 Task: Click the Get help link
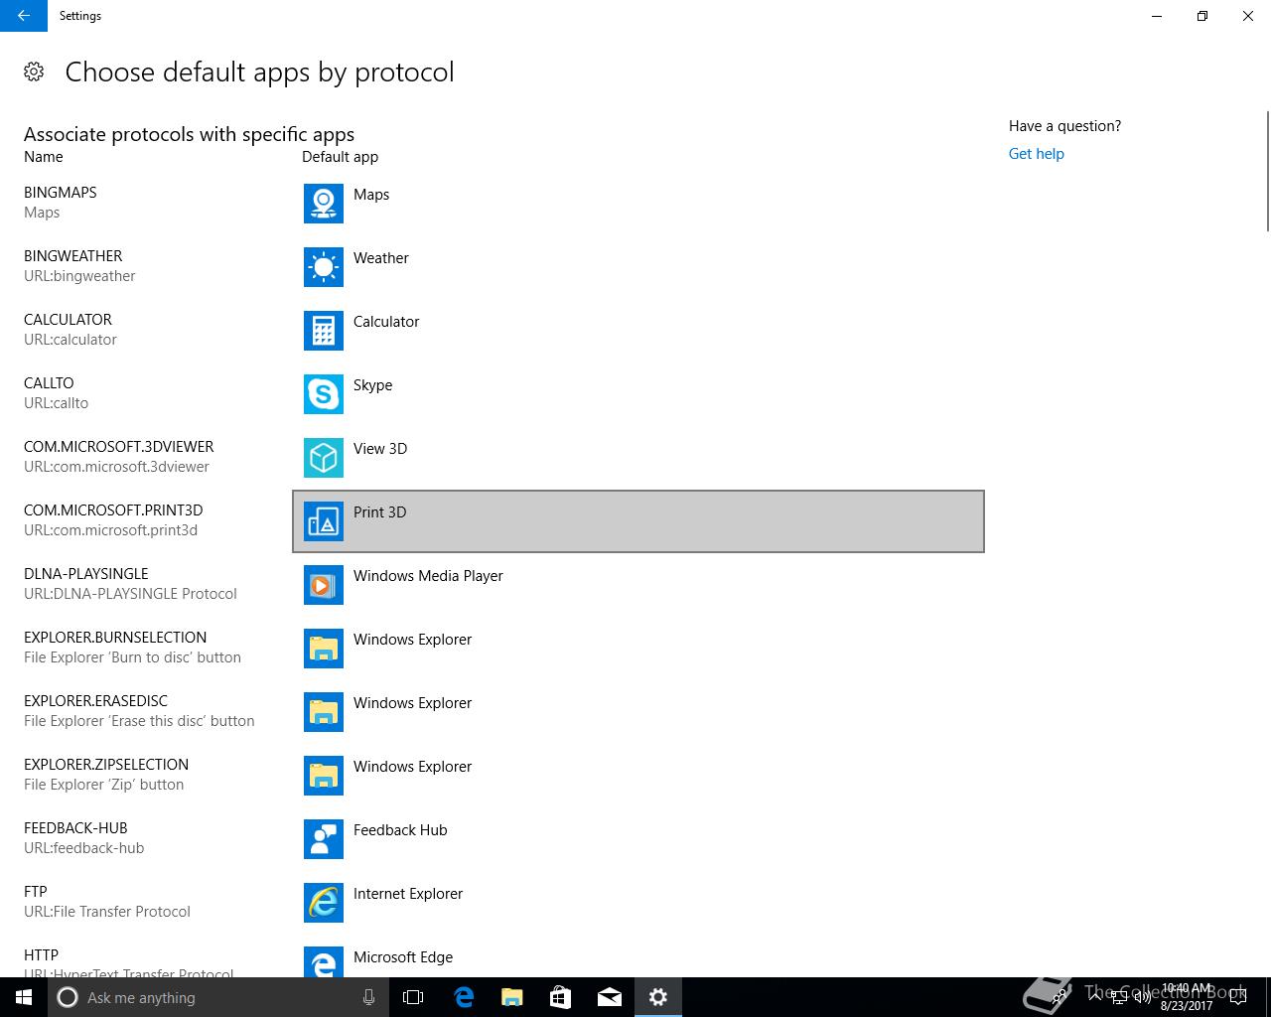coord(1036,154)
